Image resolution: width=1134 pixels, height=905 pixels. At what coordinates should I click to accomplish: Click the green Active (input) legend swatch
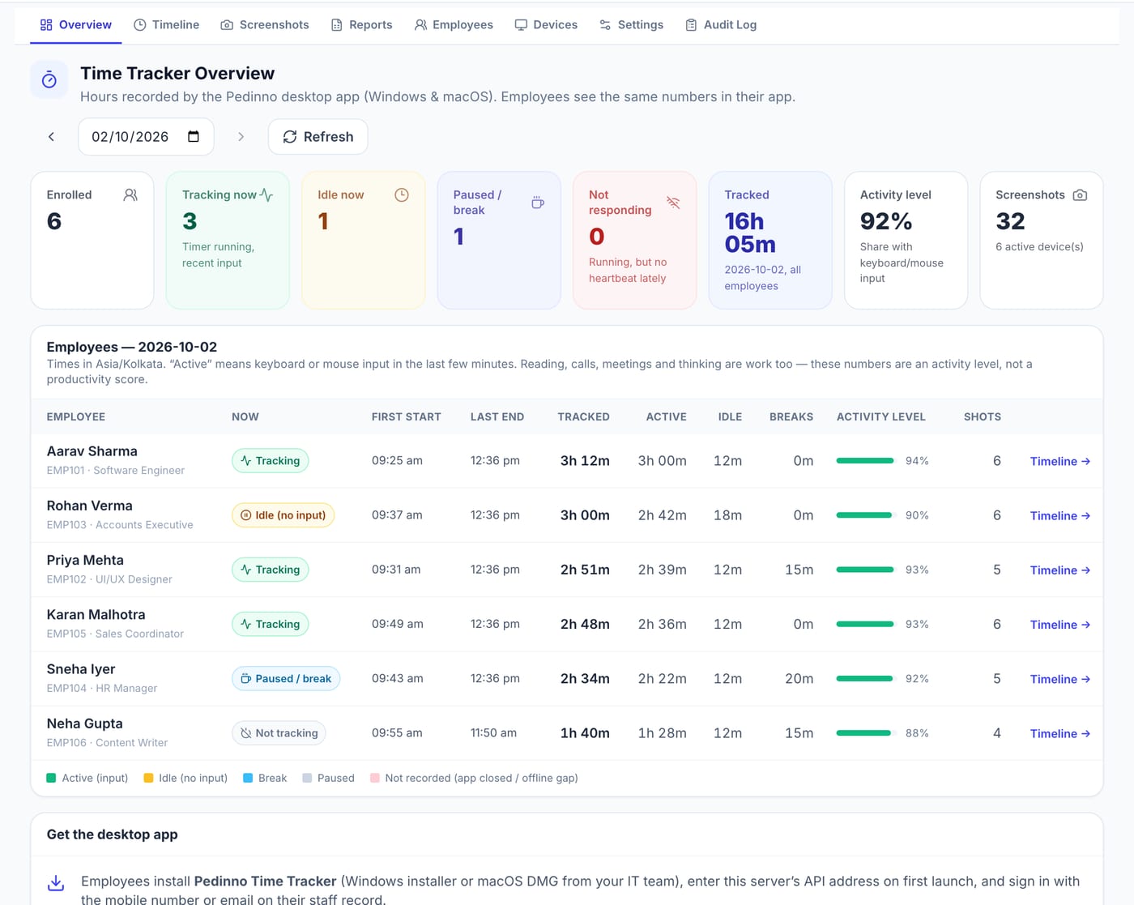coord(51,778)
